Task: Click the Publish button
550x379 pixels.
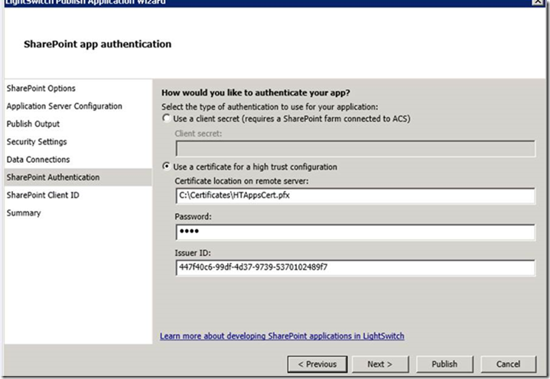Action: coord(444,364)
